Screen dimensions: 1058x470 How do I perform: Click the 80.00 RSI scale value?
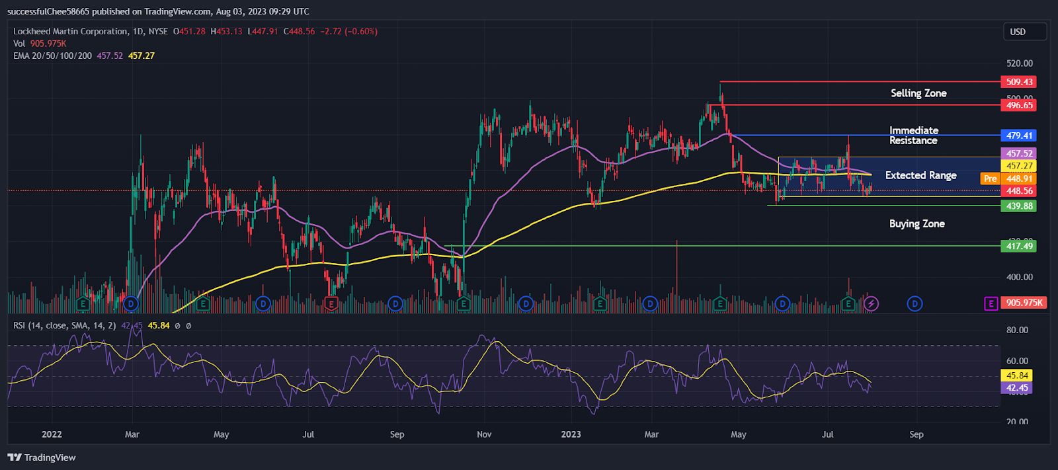pos(1017,330)
